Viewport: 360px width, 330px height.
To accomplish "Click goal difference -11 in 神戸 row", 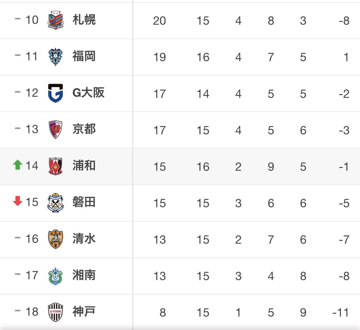I will [341, 313].
